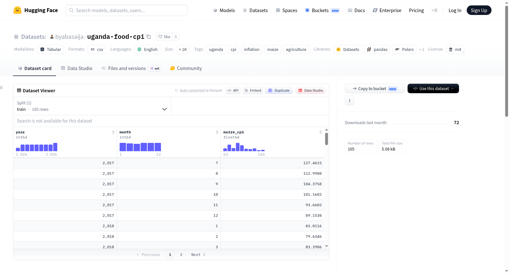Screen dimensions: 509x274
Task: Open Data Studio from viewer header
Action: click(x=310, y=90)
